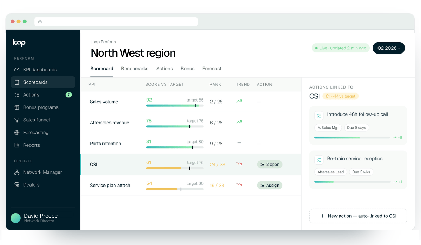The image size is (421, 245).
Task: Click the Reports bar chart icon
Action: click(17, 145)
